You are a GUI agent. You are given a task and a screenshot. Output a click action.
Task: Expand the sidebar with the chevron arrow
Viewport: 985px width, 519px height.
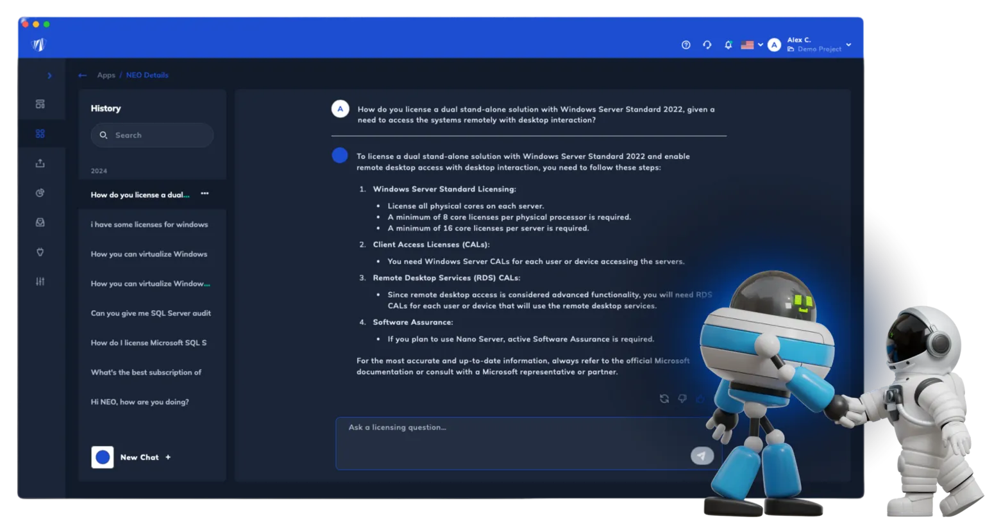(50, 75)
